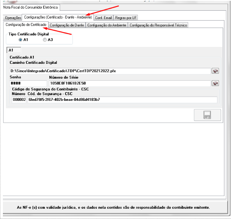The image size is (231, 219).
Task: Select the Configuração de Certificado sub-tab
Action: (x=26, y=25)
